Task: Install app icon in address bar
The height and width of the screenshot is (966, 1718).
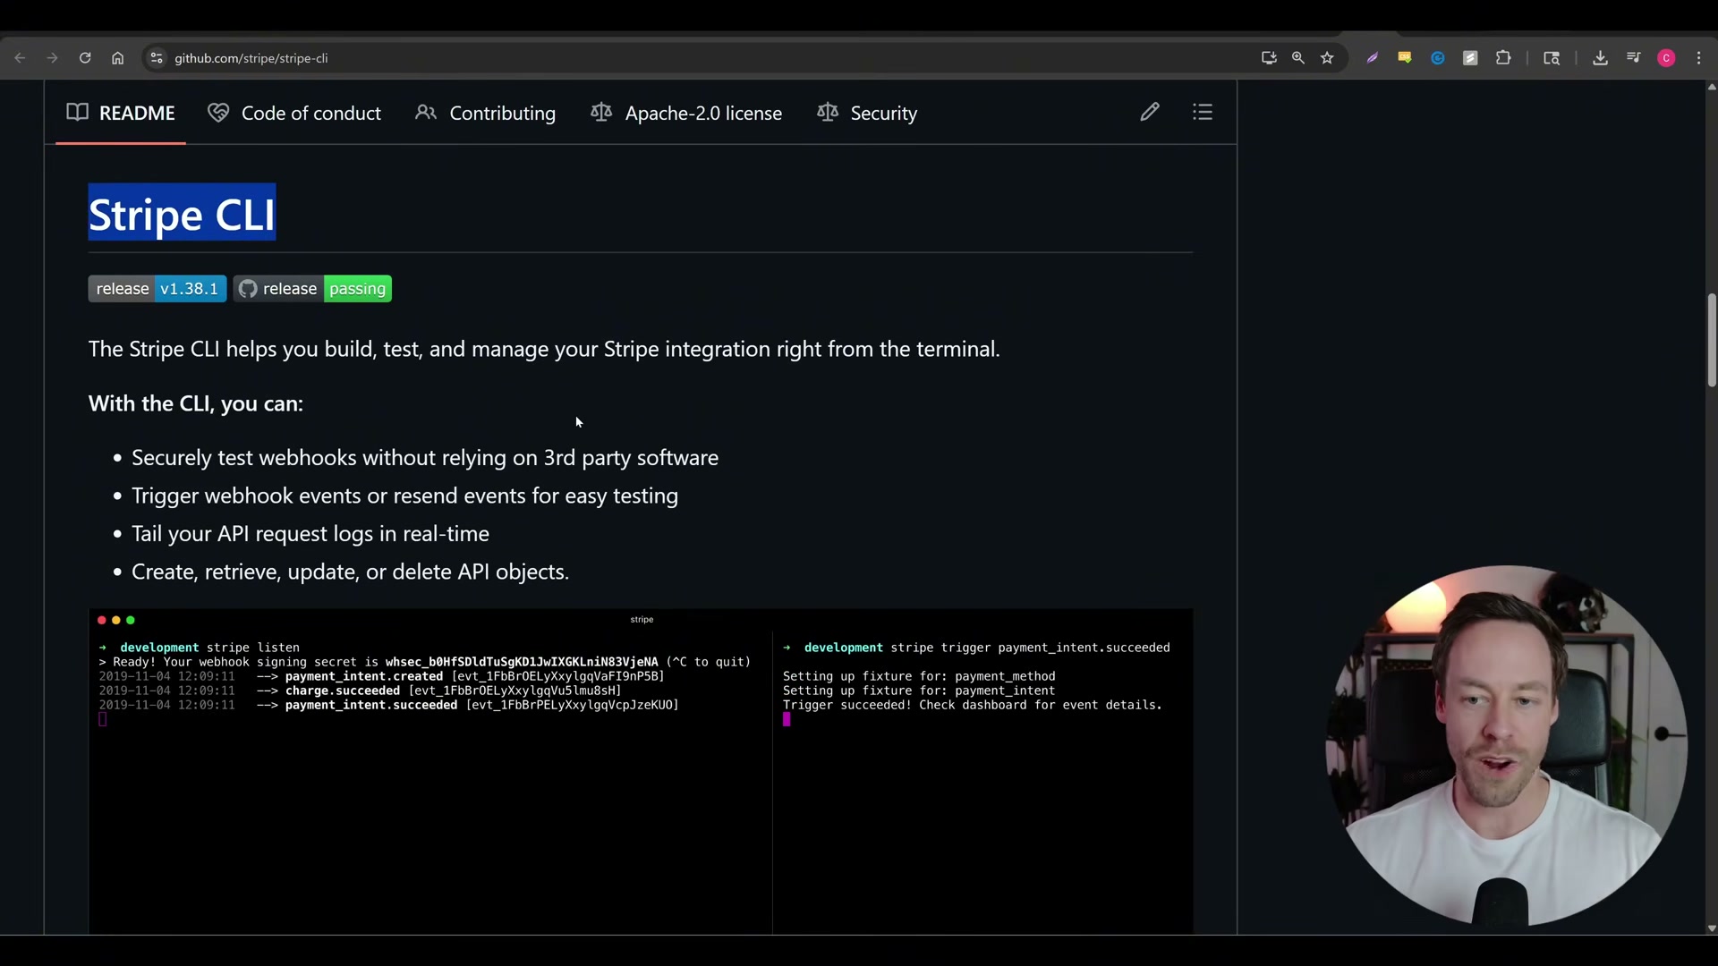Action: pos(1269,58)
